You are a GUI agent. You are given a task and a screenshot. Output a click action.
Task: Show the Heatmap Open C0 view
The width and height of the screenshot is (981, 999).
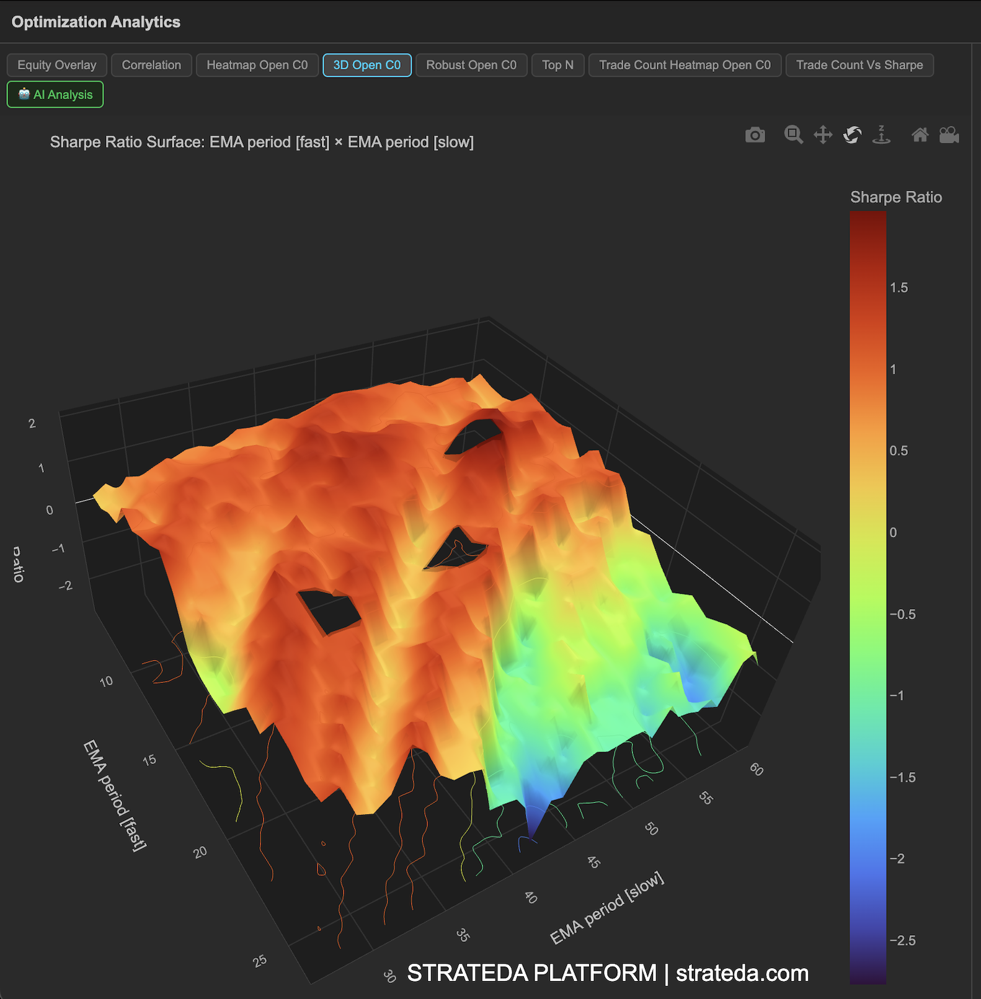(x=257, y=65)
